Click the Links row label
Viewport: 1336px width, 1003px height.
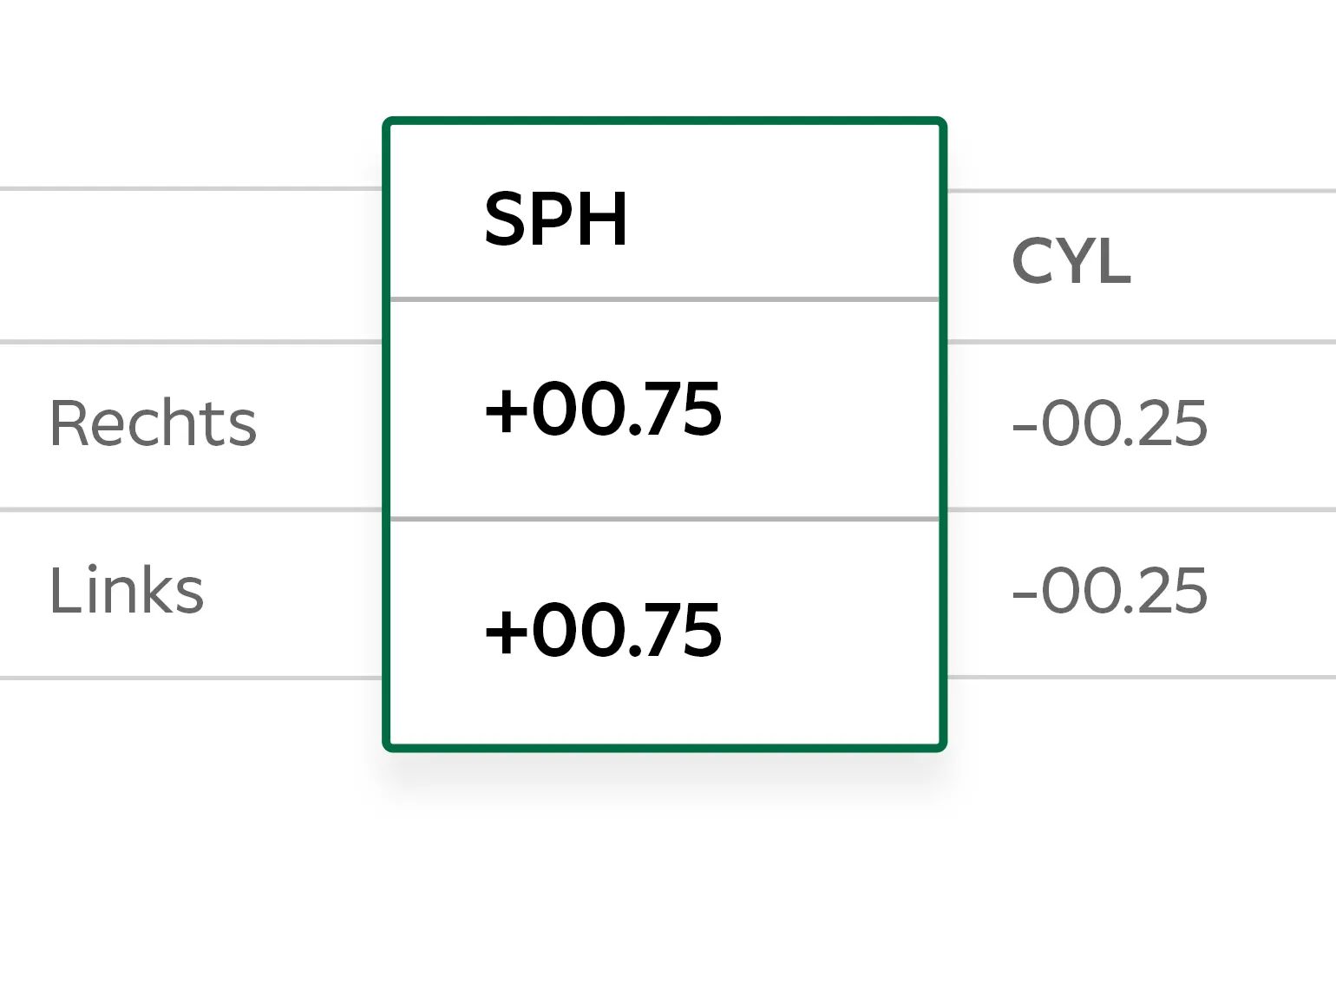pyautogui.click(x=127, y=590)
